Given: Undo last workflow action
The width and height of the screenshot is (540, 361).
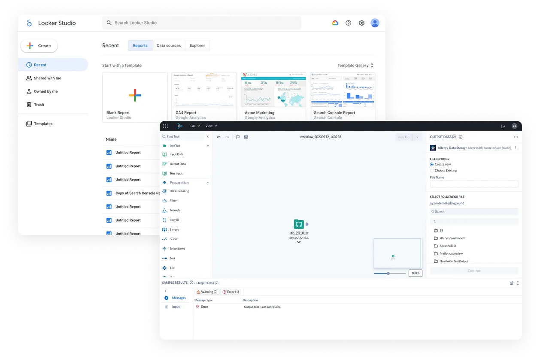Looking at the screenshot, I should 219,137.
